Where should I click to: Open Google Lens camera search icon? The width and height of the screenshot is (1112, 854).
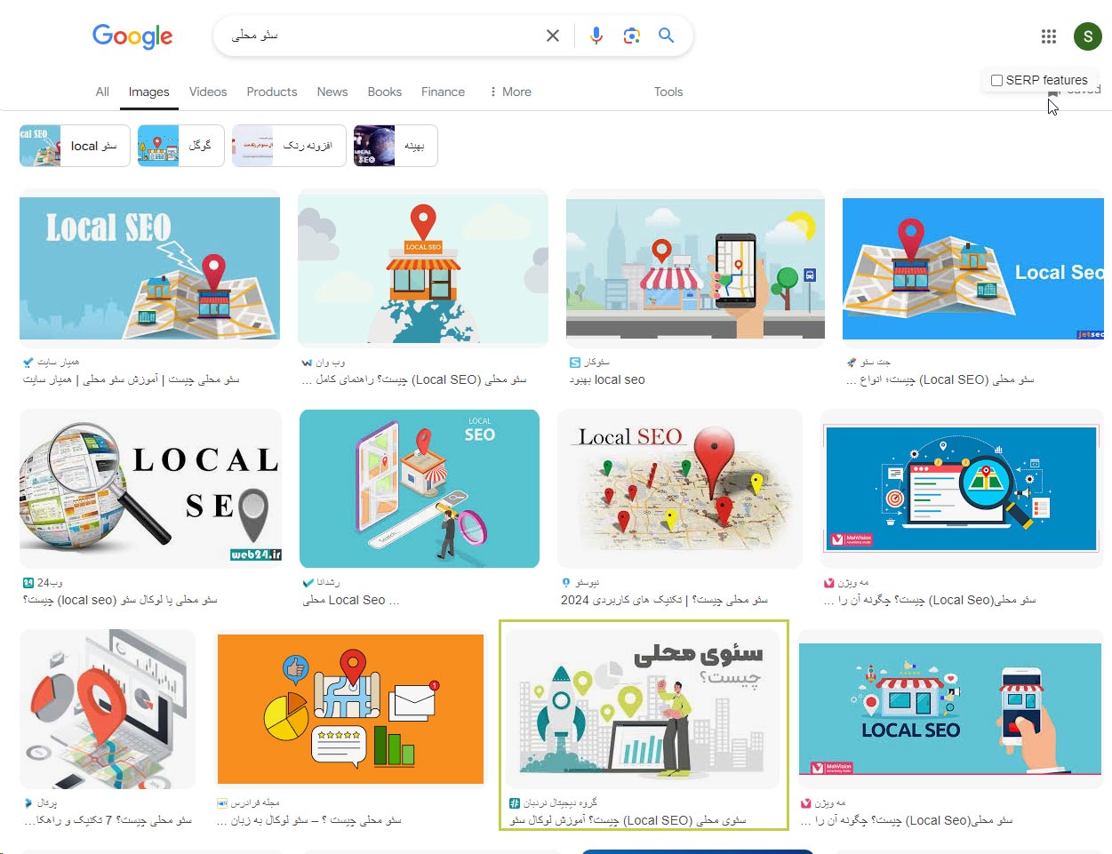point(632,36)
